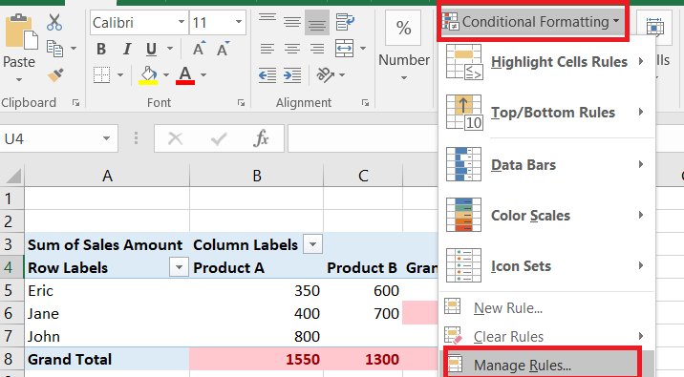Image resolution: width=684 pixels, height=377 pixels.
Task: Toggle Italic formatting
Action: click(127, 49)
